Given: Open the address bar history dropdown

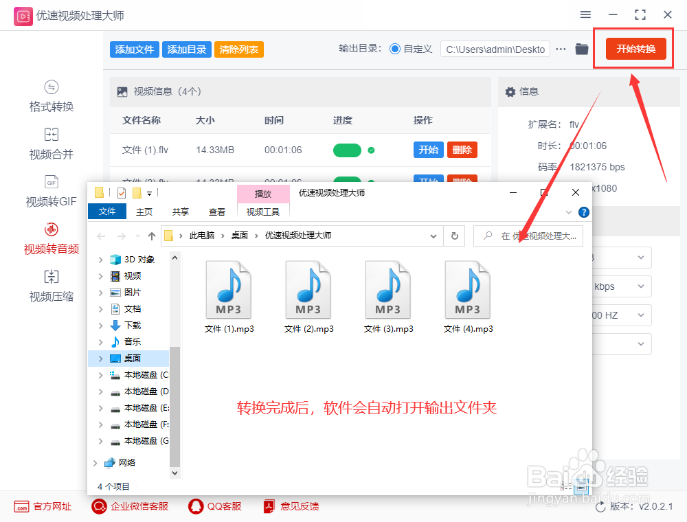Looking at the screenshot, I should (x=433, y=236).
